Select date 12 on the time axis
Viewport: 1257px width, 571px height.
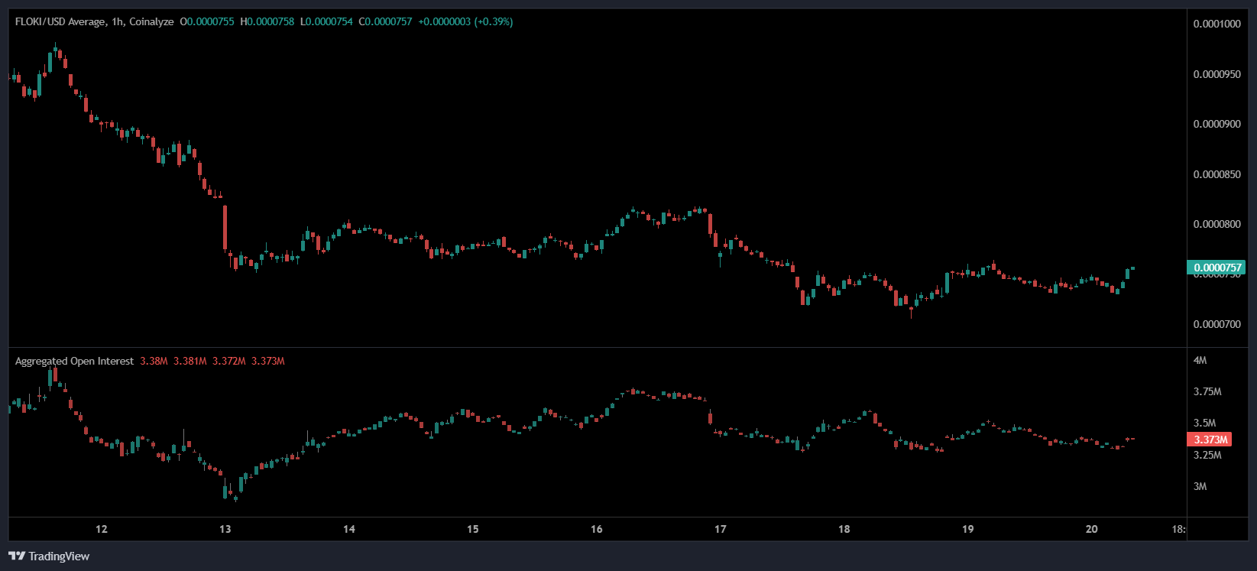[x=102, y=529]
